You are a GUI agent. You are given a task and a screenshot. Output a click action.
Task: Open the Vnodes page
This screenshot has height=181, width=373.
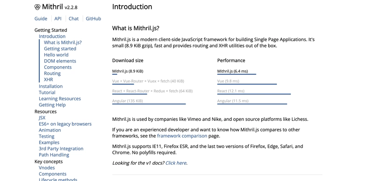[x=47, y=167]
